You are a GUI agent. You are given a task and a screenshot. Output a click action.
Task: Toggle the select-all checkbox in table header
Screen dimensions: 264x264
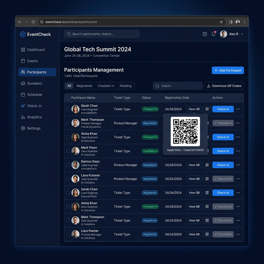[68, 98]
